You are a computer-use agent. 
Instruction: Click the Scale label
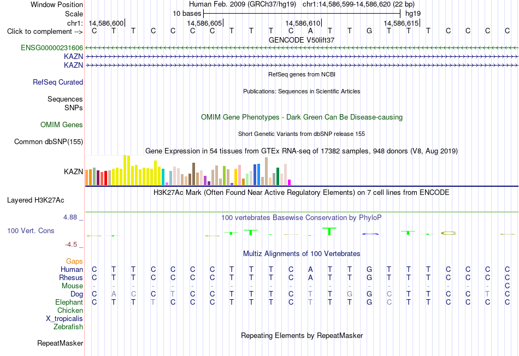[x=74, y=14]
